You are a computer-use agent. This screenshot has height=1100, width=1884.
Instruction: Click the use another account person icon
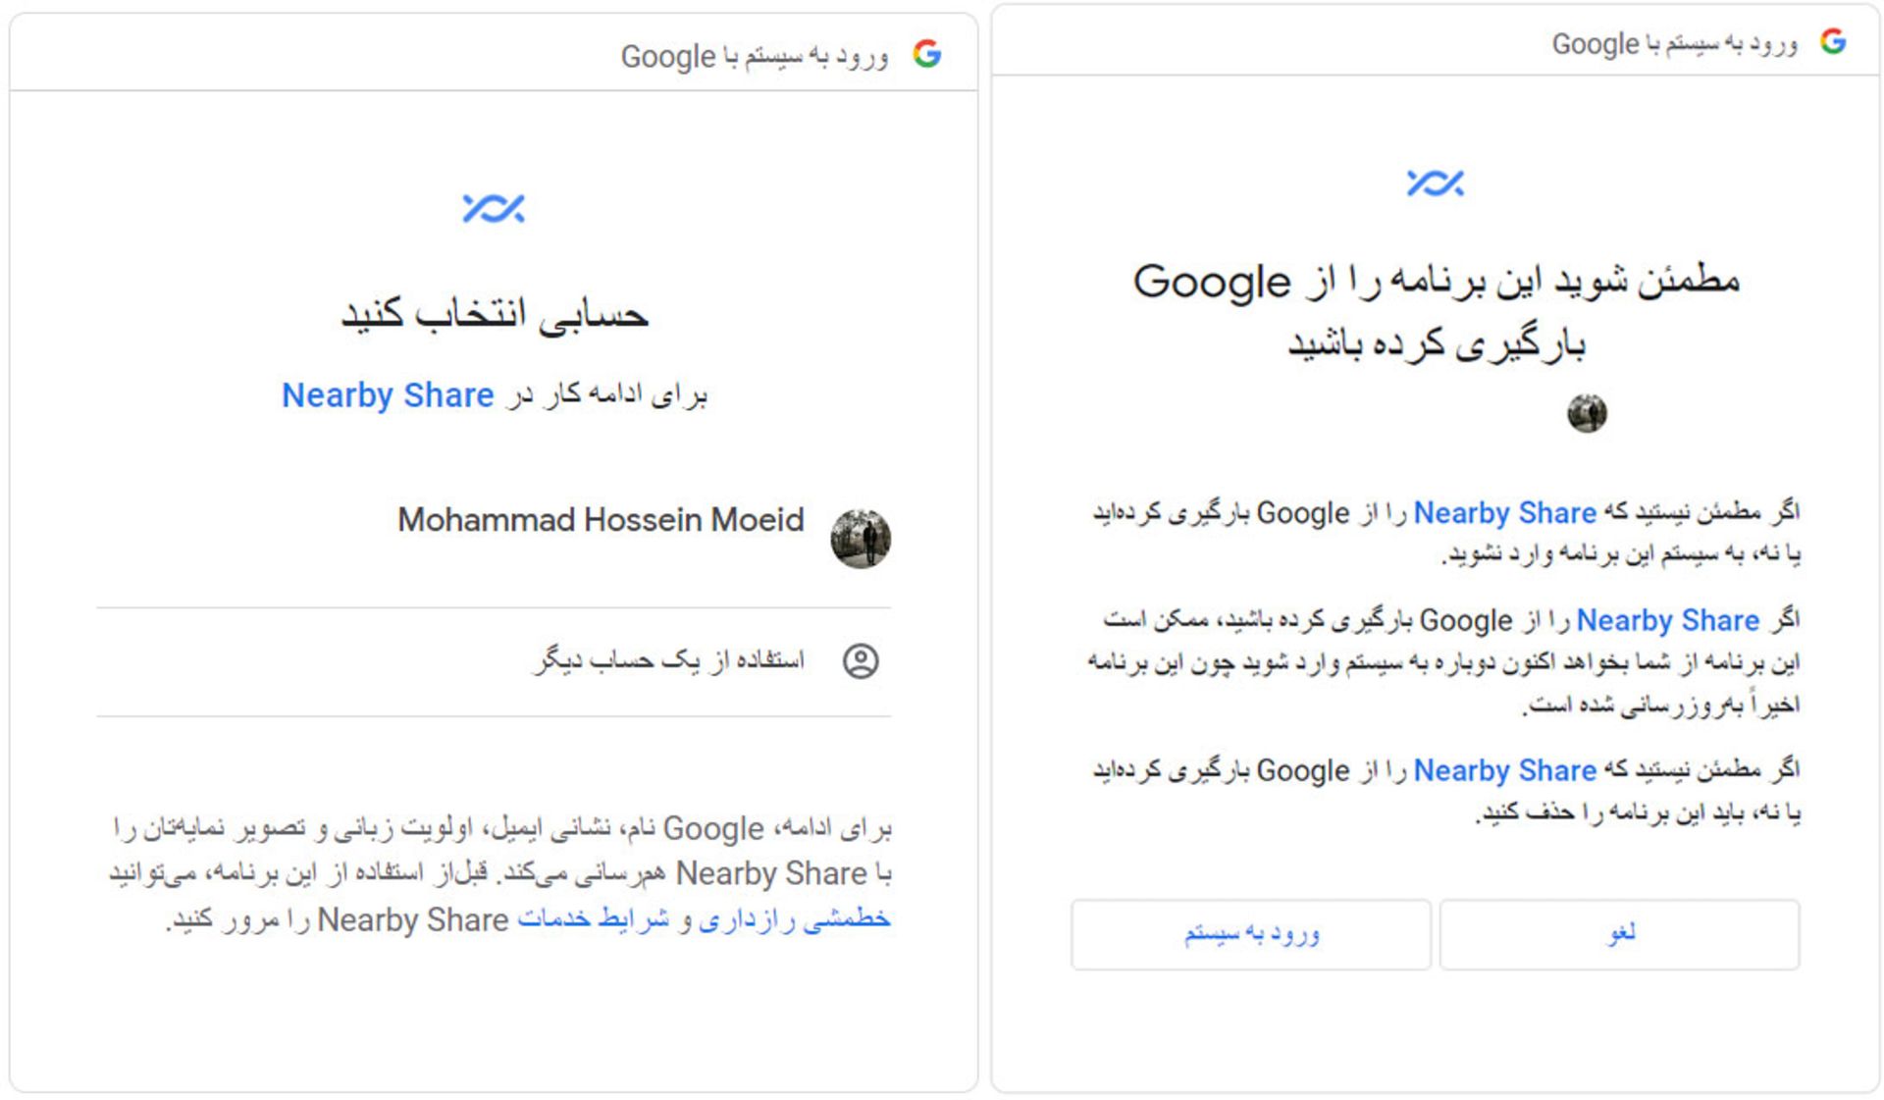[861, 661]
